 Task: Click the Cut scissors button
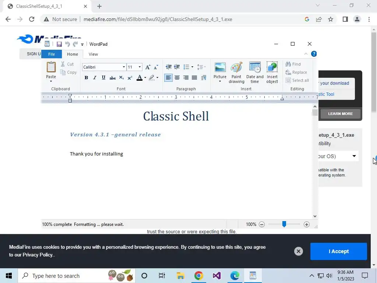tap(67, 64)
